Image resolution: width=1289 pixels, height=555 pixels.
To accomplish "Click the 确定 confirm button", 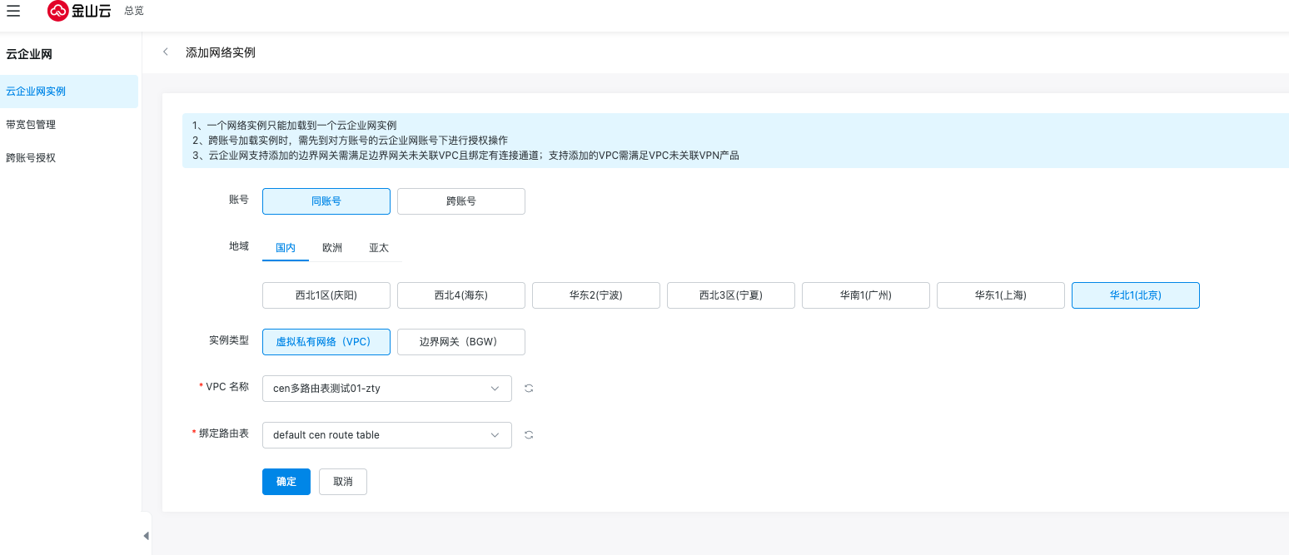I will tap(286, 482).
